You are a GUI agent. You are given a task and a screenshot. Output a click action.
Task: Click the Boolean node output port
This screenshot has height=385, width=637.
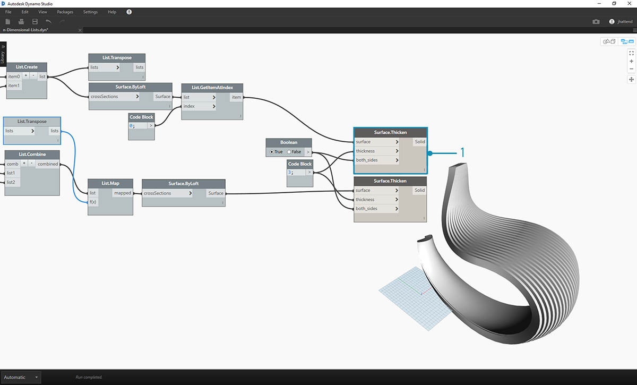pos(308,152)
